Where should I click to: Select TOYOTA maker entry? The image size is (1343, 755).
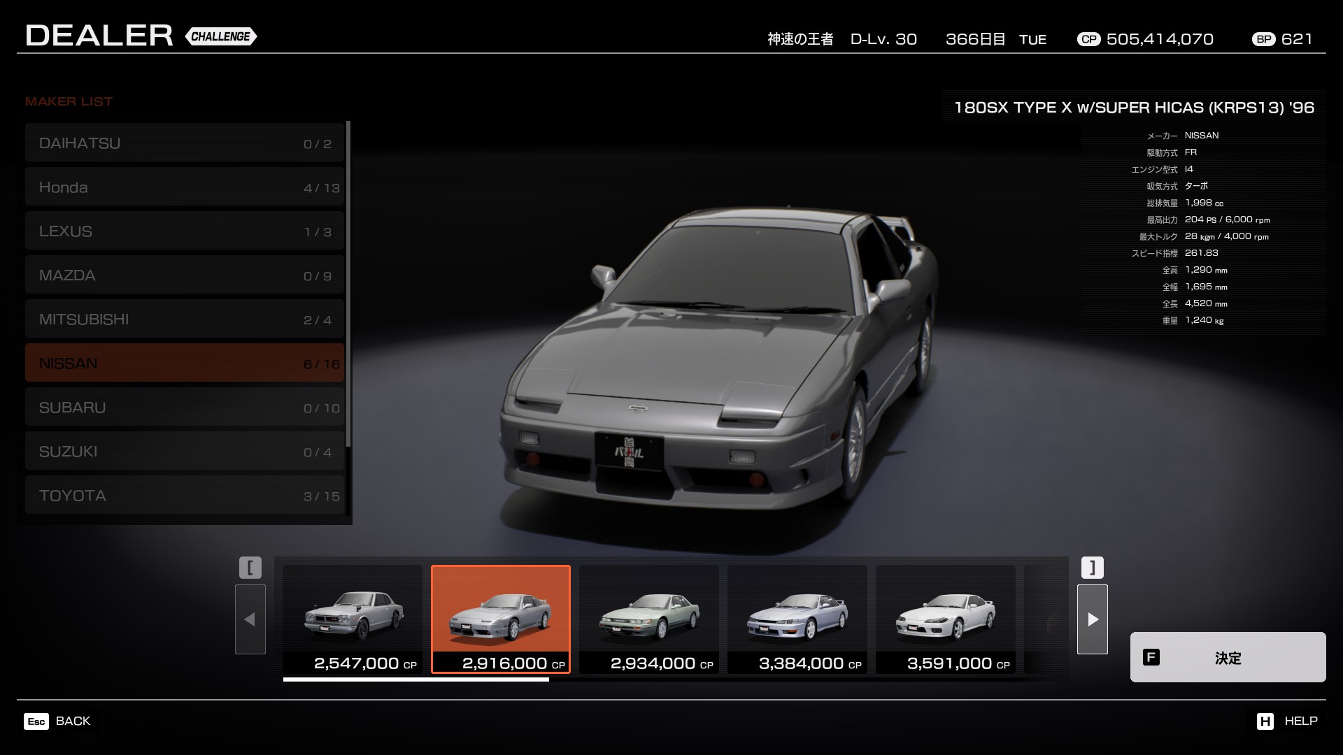[185, 496]
